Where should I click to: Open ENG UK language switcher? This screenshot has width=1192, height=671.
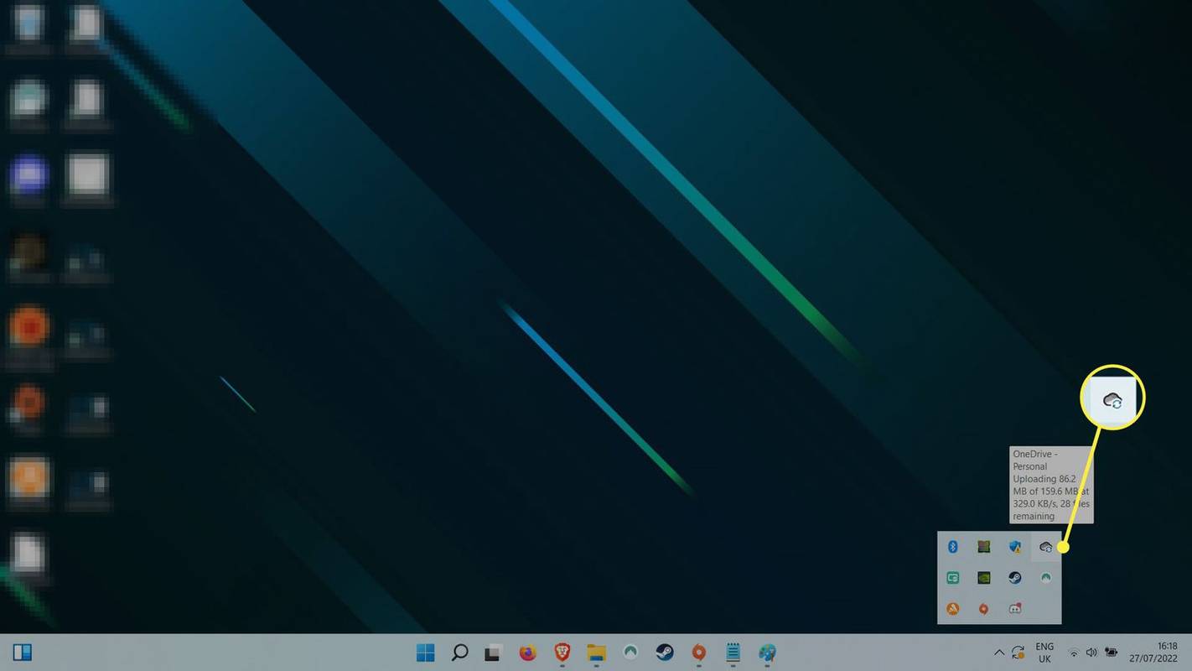[1044, 653]
